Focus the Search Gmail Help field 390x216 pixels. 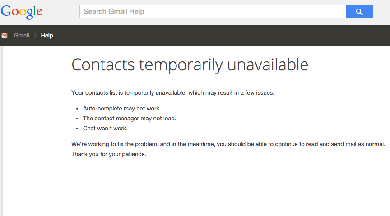(x=212, y=12)
